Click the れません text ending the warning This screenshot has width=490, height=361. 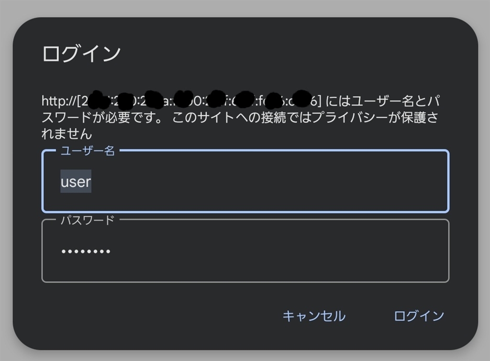(x=66, y=133)
